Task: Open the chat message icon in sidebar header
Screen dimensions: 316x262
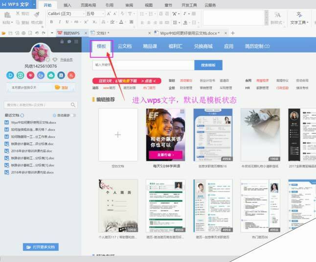Action: (x=69, y=42)
